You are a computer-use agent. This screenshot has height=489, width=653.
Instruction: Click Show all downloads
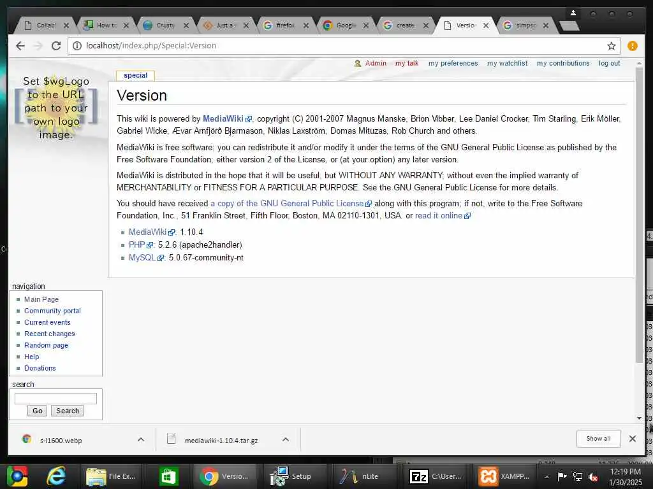pyautogui.click(x=598, y=439)
